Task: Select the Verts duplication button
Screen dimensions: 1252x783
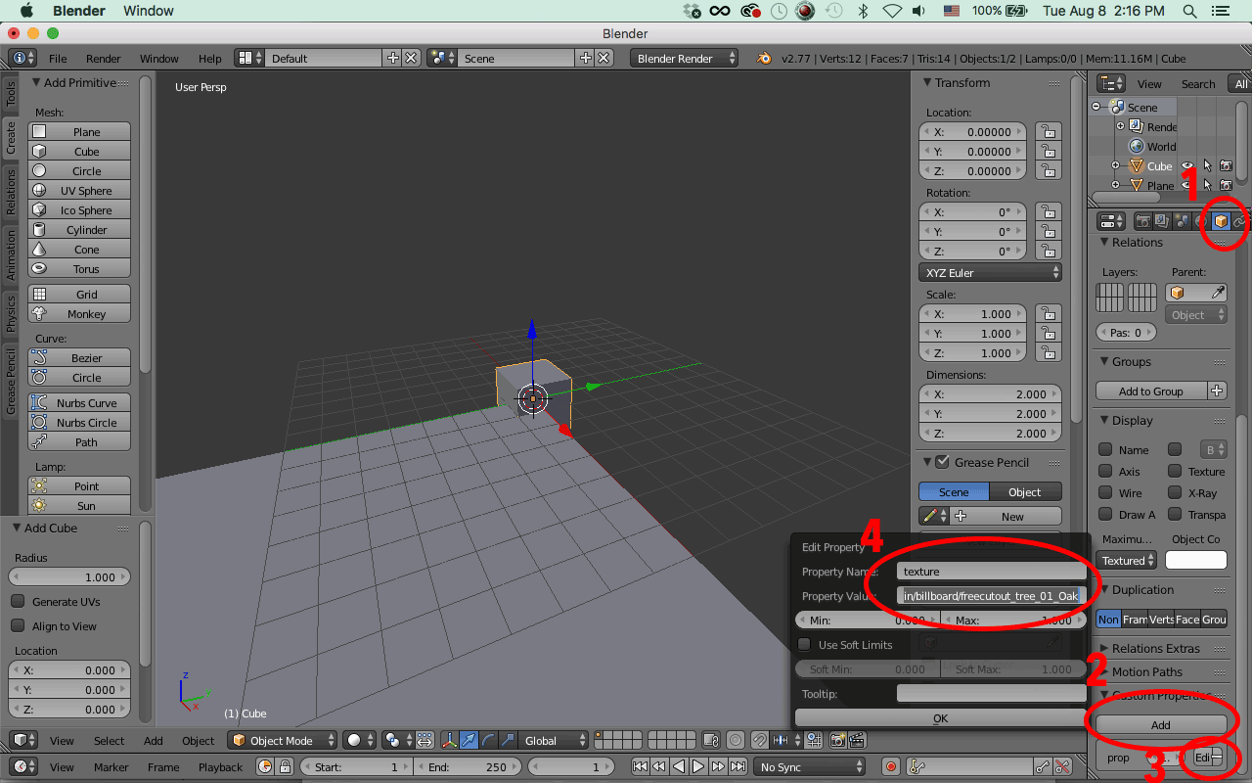Action: click(1162, 619)
